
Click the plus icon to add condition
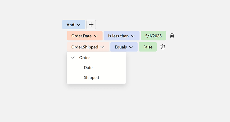(91, 25)
